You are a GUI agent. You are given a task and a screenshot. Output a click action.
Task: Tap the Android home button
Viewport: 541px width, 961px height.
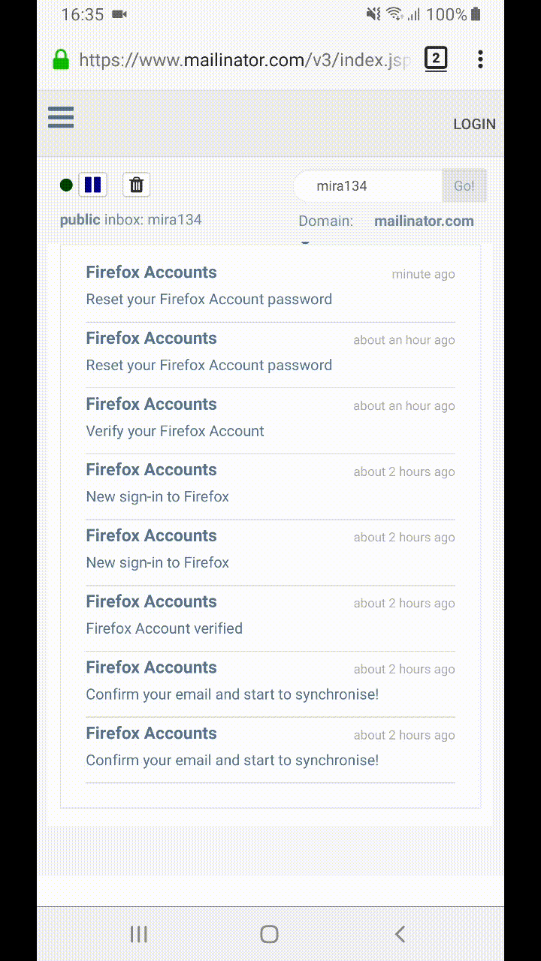(x=269, y=934)
